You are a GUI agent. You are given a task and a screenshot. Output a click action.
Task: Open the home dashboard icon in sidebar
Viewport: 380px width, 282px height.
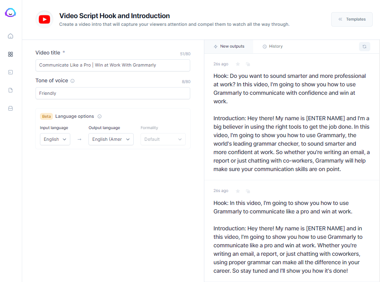click(10, 36)
